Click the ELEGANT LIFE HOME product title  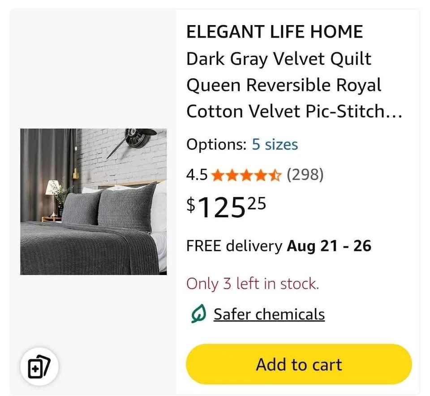[x=275, y=31]
